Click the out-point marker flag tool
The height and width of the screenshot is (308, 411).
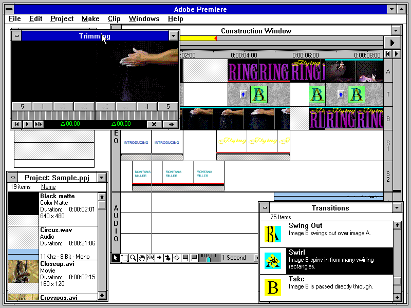pos(194,258)
